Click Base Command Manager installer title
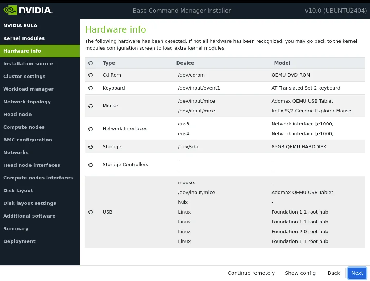370x281 pixels. 182,11
